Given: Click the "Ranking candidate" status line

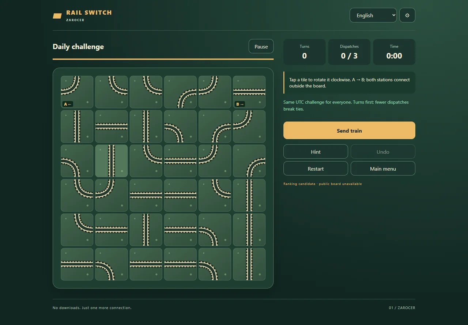Looking at the screenshot, I should (322, 184).
